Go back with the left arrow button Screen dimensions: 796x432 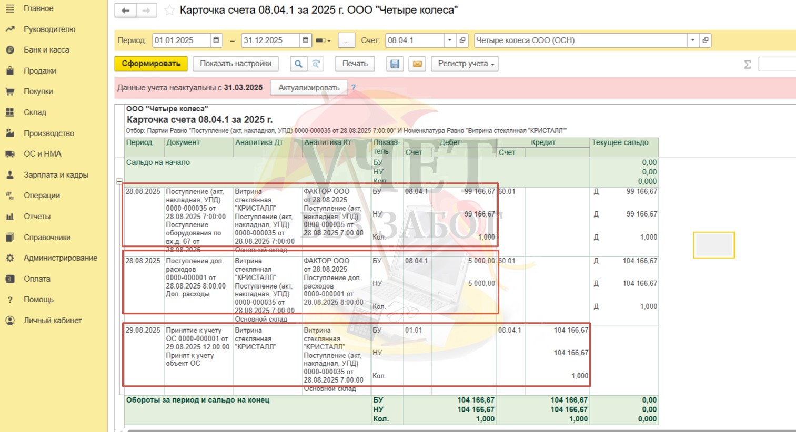[125, 11]
